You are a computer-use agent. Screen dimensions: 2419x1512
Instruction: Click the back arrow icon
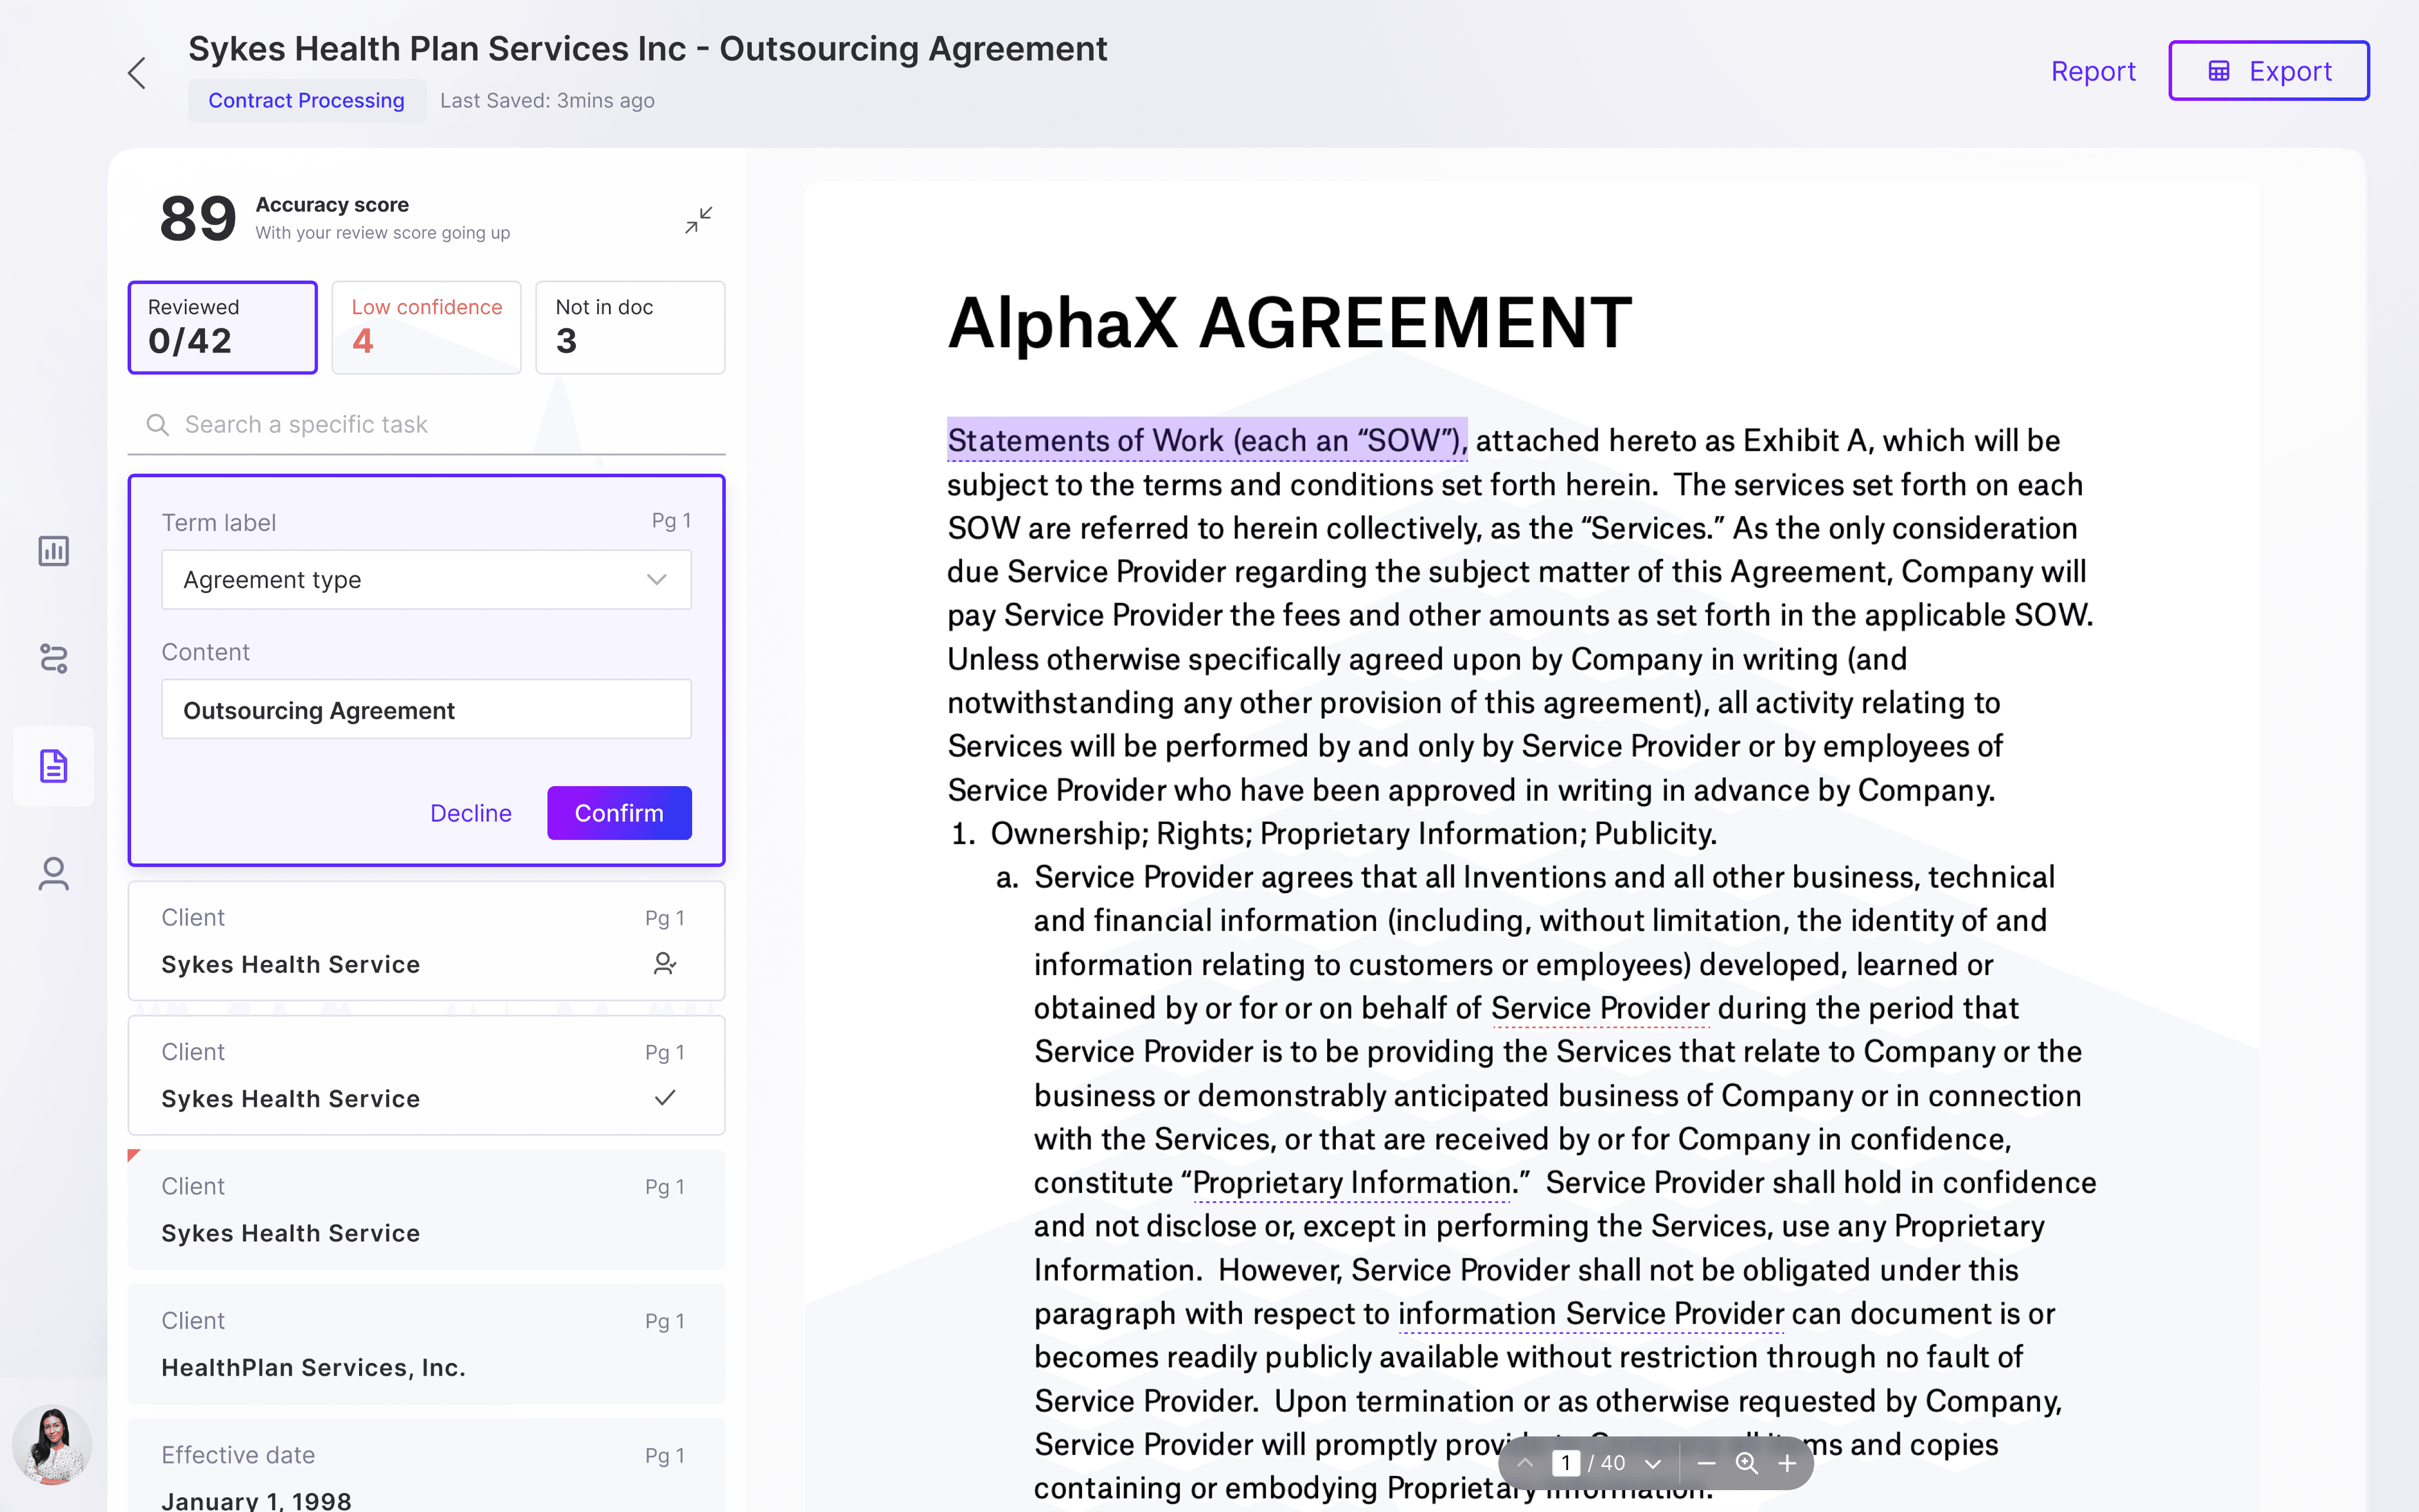click(137, 73)
